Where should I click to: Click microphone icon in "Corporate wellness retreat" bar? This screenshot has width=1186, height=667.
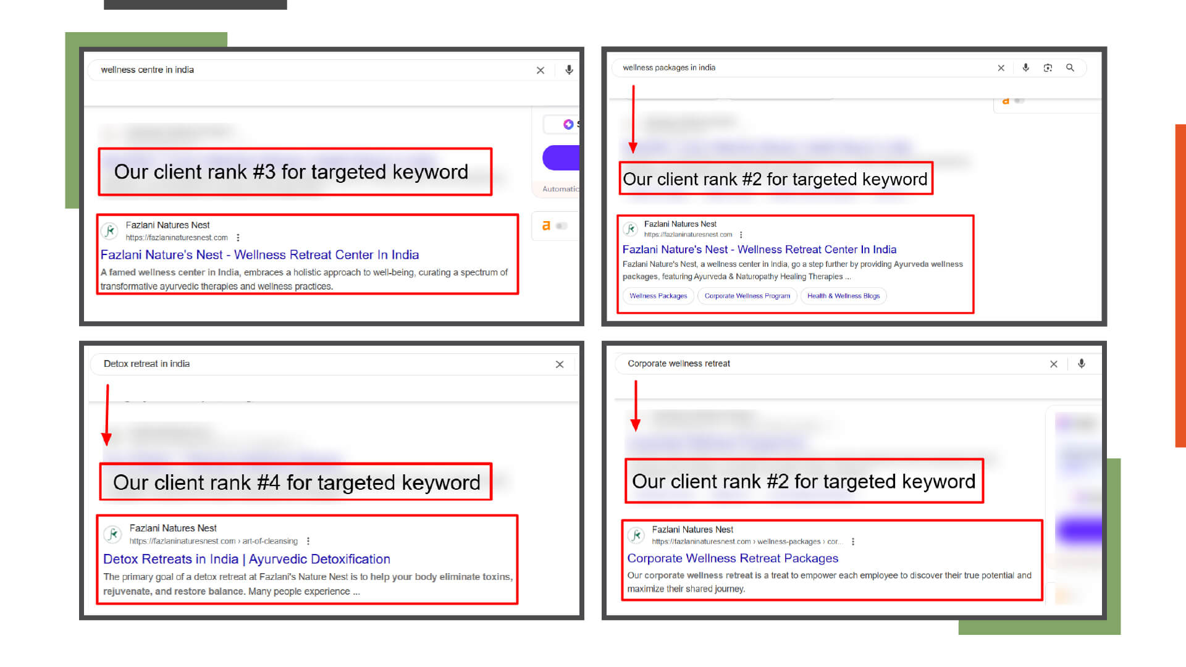[x=1082, y=364]
